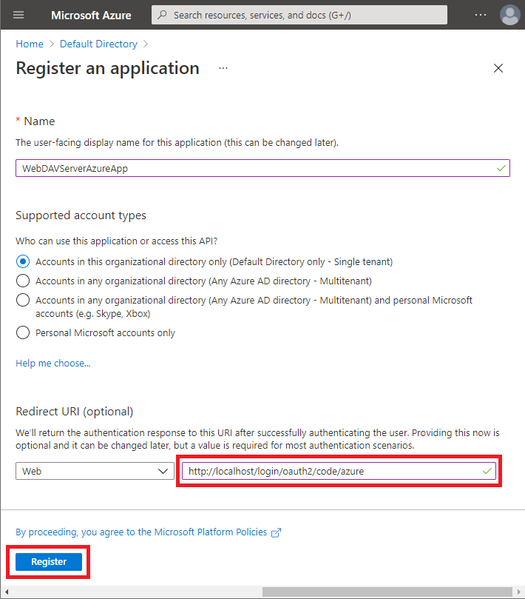The image size is (525, 599).
Task: Click the left scroll arrow at bottom
Action: (7, 592)
